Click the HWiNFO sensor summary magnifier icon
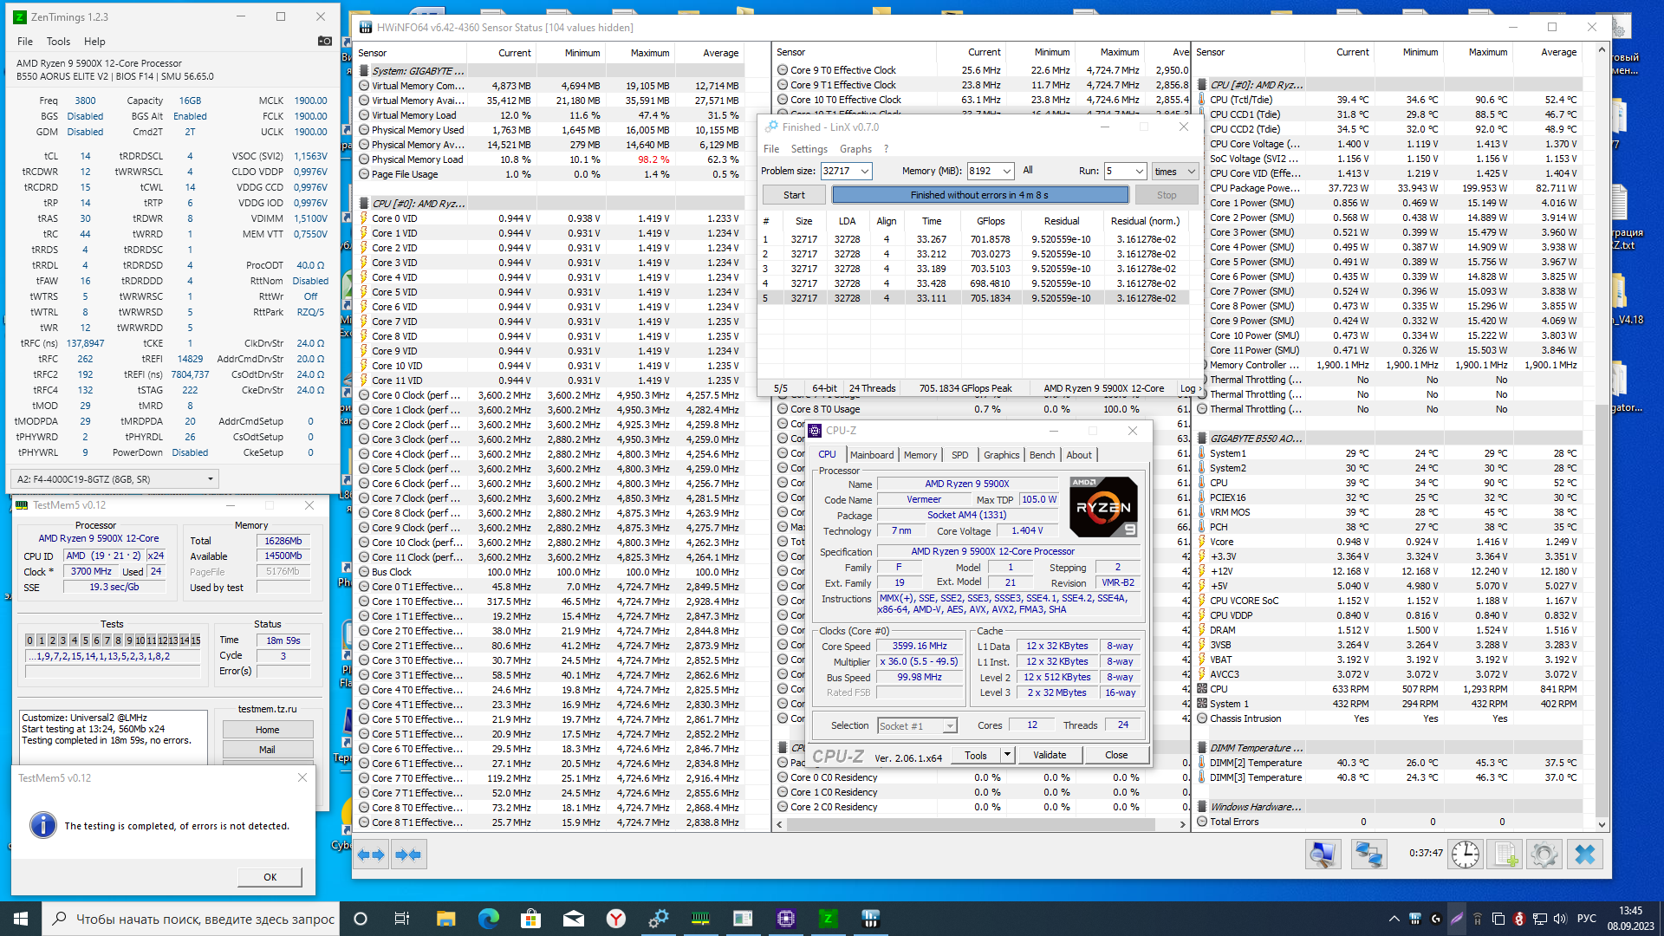 click(1323, 855)
